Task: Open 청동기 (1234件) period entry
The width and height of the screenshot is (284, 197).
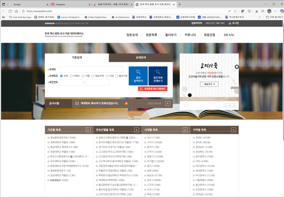Action: 155,156
